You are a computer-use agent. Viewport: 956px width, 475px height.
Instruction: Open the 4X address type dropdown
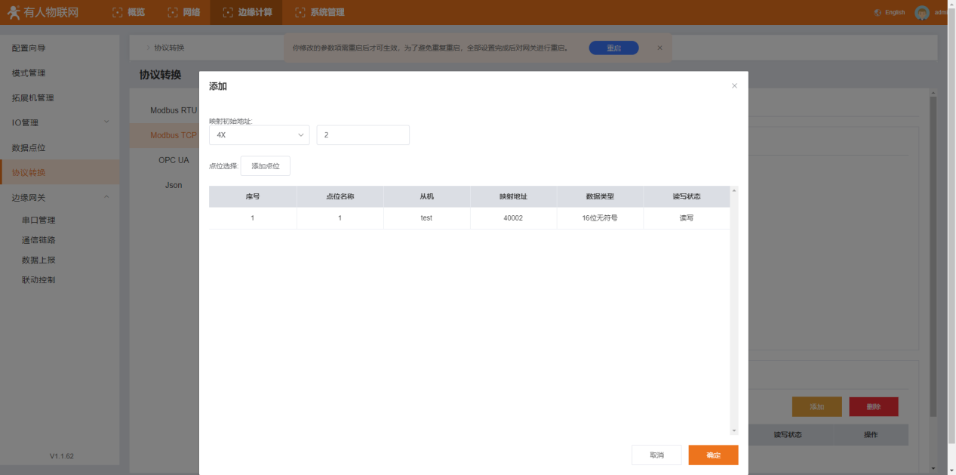coord(259,135)
